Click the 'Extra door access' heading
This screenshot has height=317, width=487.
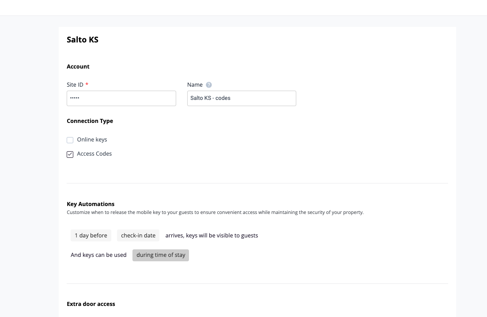coord(91,304)
